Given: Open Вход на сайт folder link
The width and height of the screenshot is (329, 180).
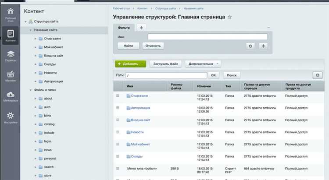Looking at the screenshot, I should pos(140,120).
